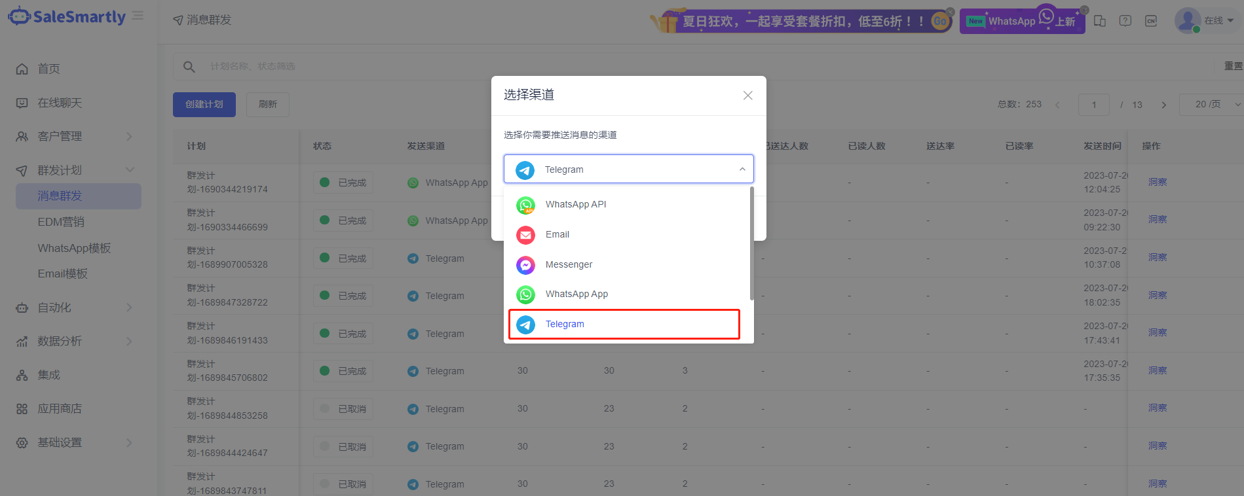Open the 20/页 page size dropdown
Image resolution: width=1244 pixels, height=496 pixels.
click(x=1211, y=105)
